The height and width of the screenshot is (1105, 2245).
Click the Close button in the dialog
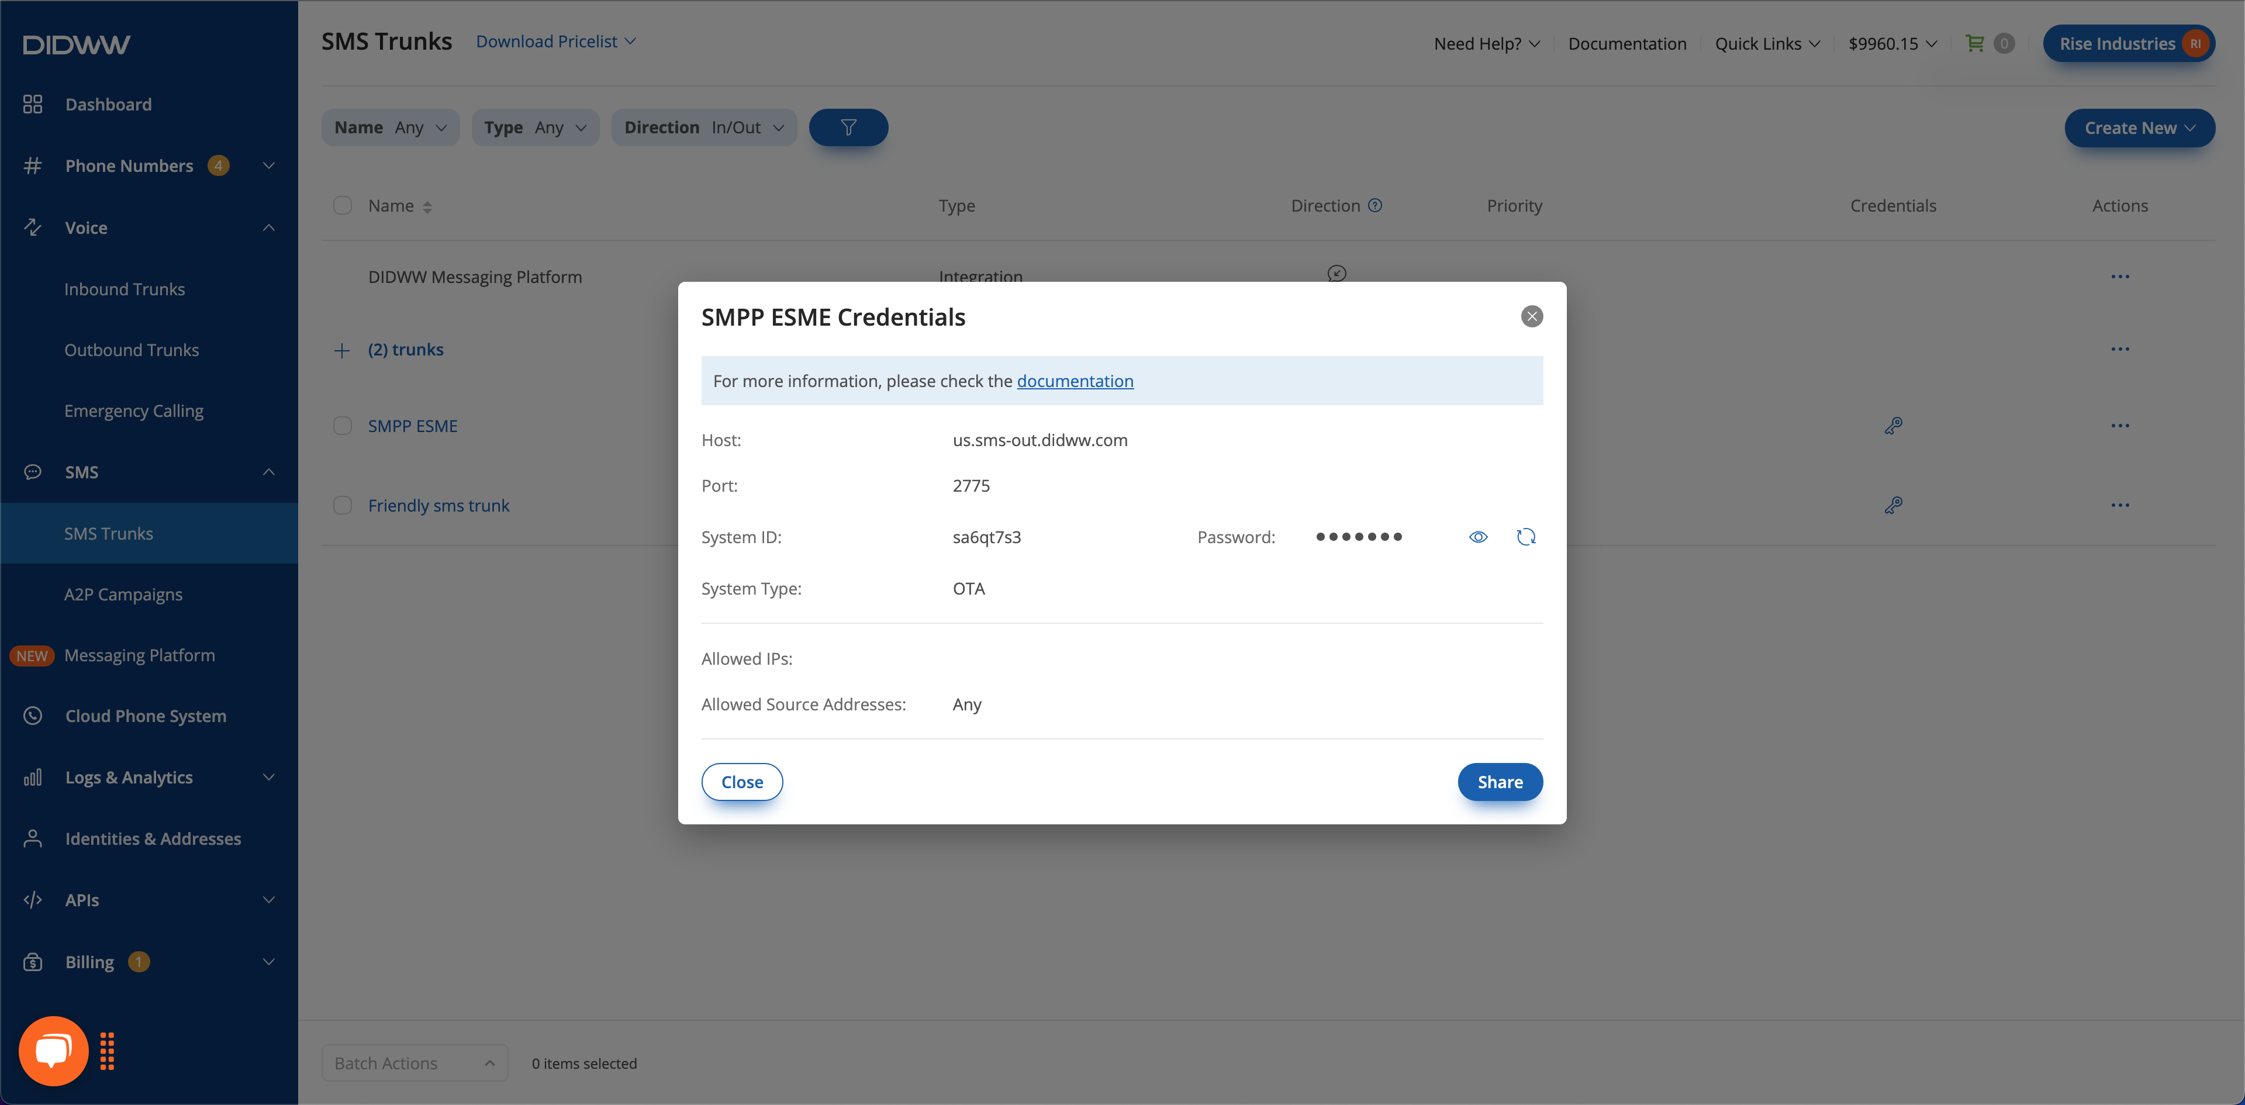[742, 782]
